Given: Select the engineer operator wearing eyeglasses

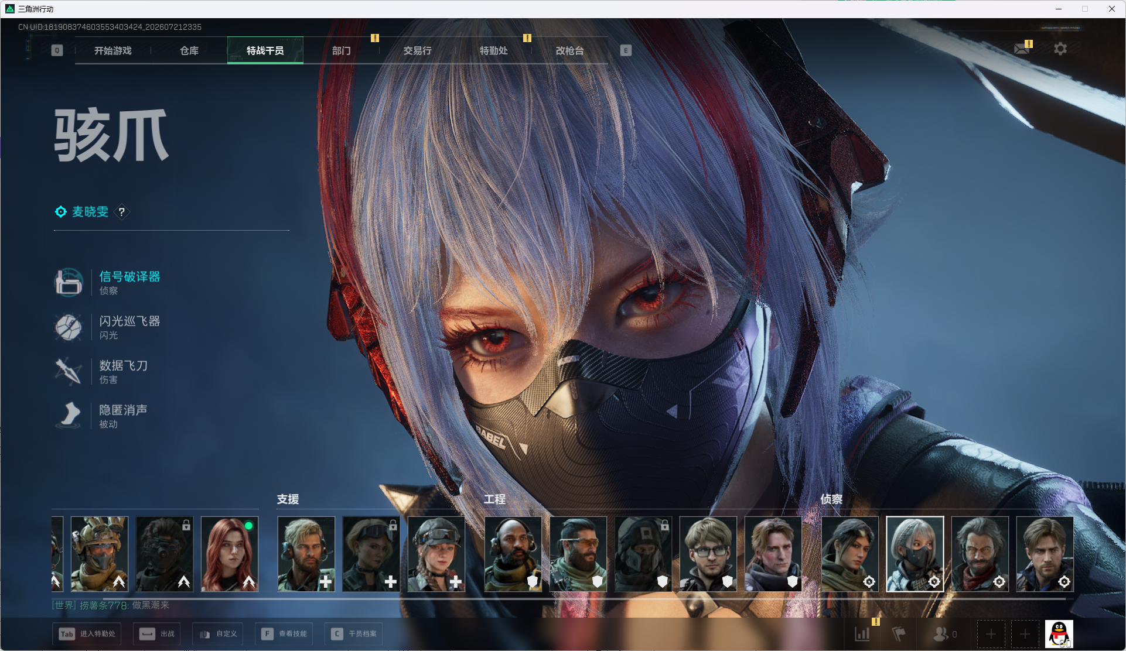Looking at the screenshot, I should point(708,554).
